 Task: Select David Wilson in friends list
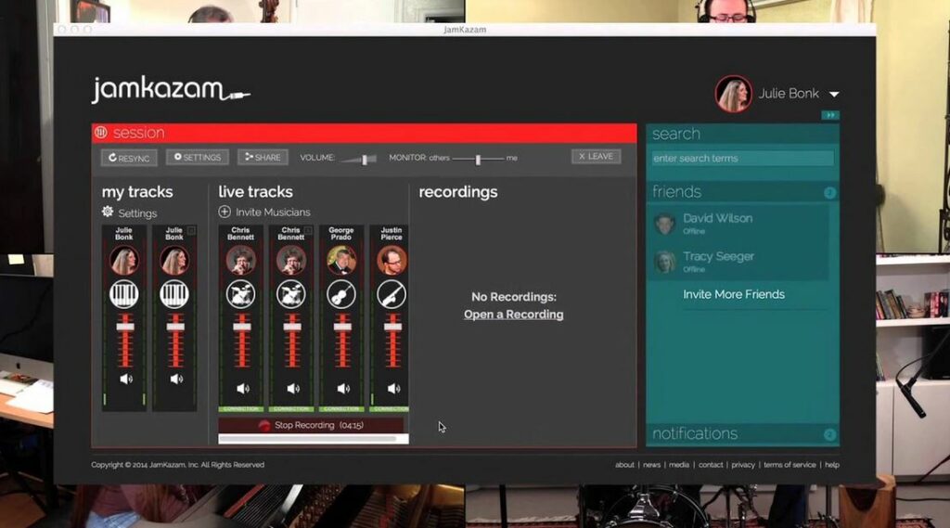coord(739,224)
